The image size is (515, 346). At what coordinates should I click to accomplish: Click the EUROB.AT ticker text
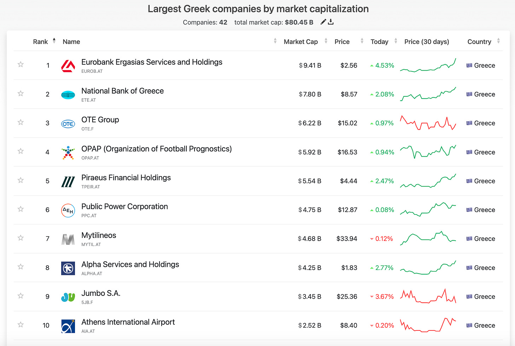[x=92, y=71]
